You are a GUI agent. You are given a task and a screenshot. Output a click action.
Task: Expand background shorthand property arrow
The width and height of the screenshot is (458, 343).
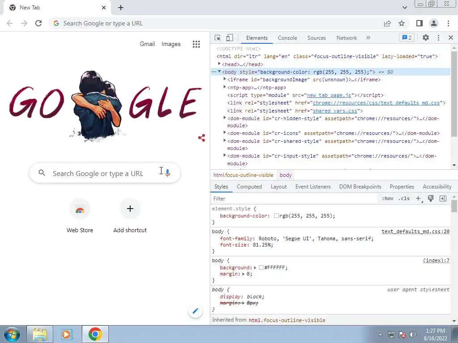[x=255, y=268]
